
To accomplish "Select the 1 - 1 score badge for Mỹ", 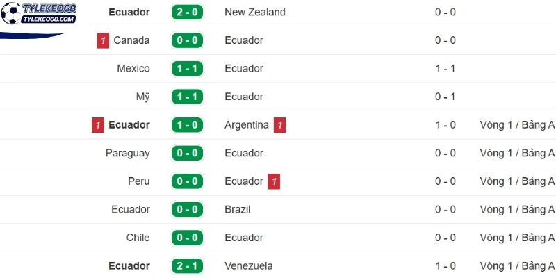I will 187,97.
